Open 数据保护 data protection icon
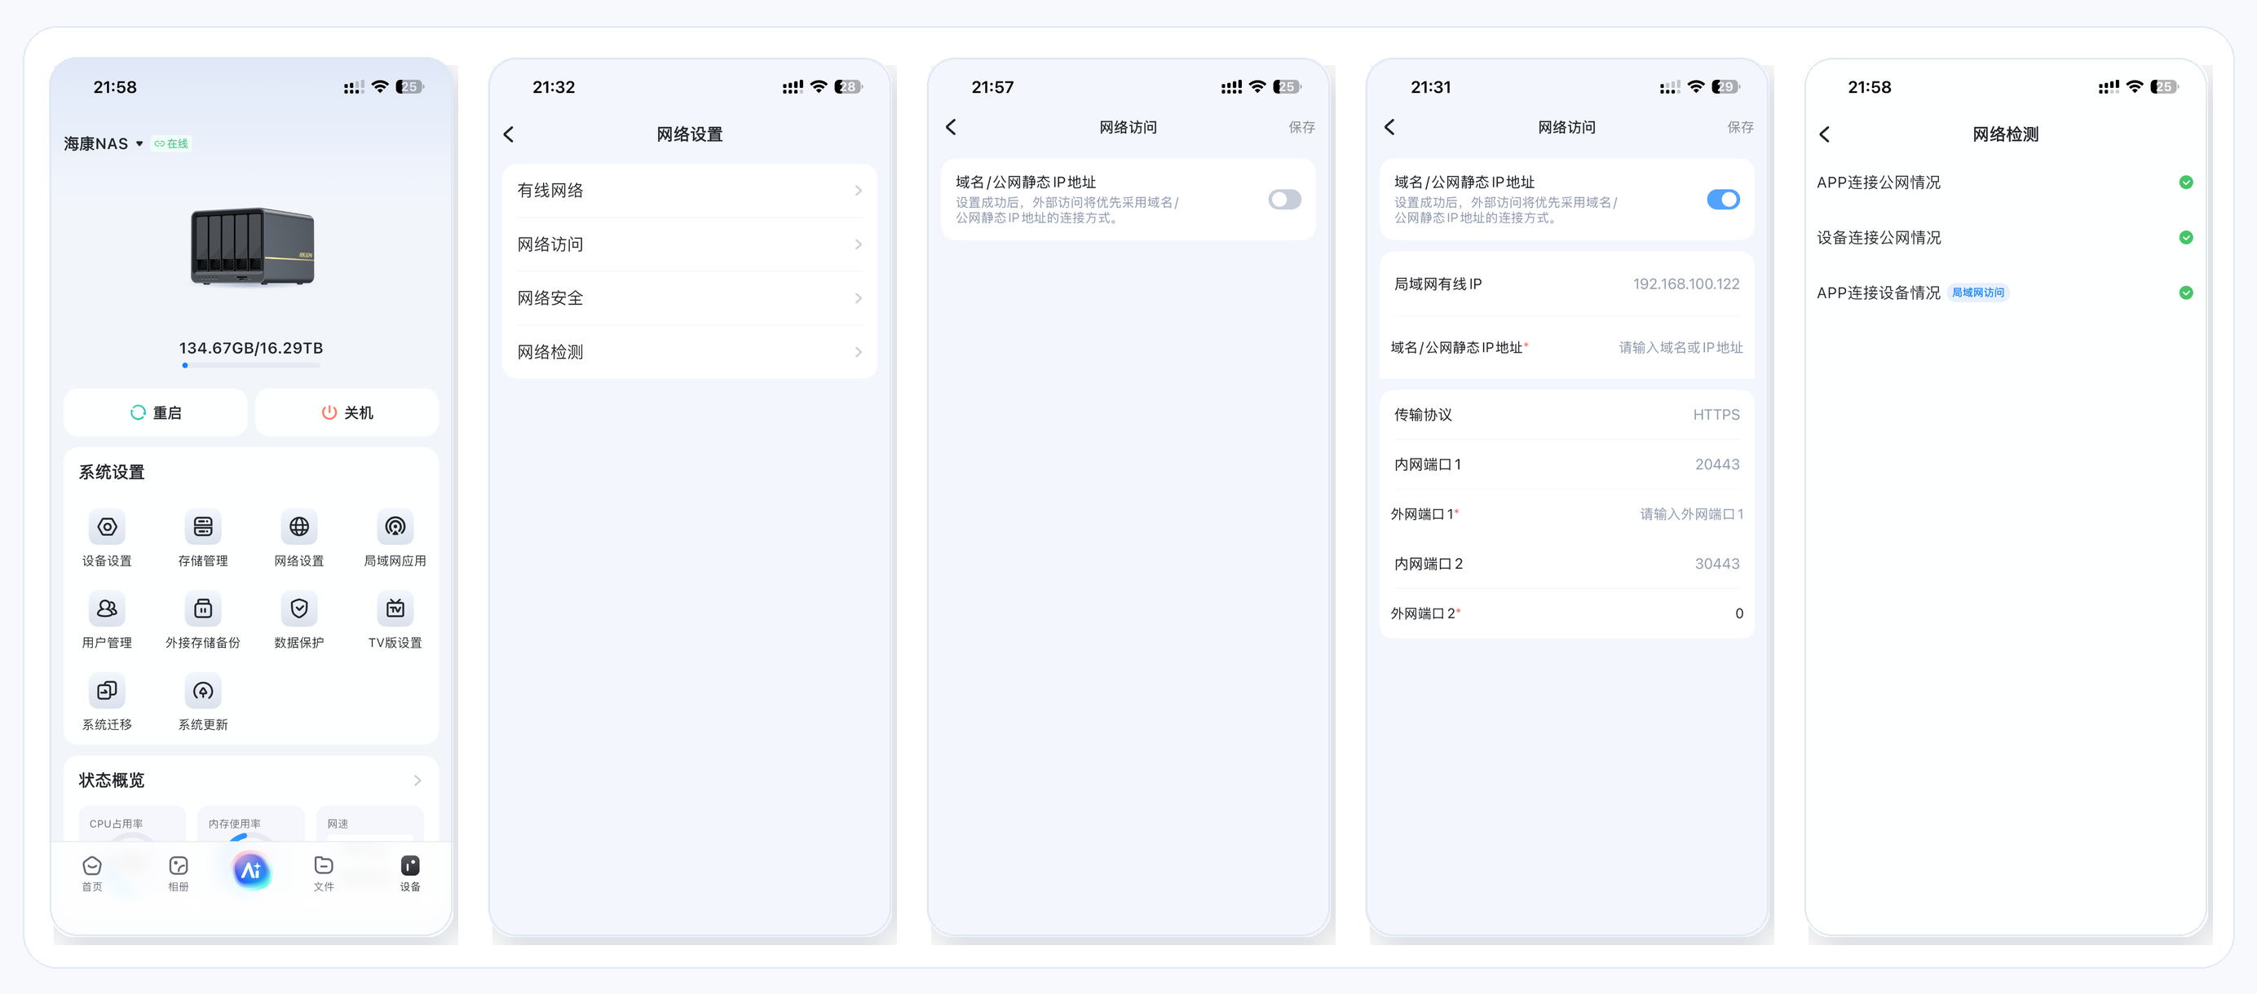Image resolution: width=2257 pixels, height=994 pixels. [x=298, y=609]
